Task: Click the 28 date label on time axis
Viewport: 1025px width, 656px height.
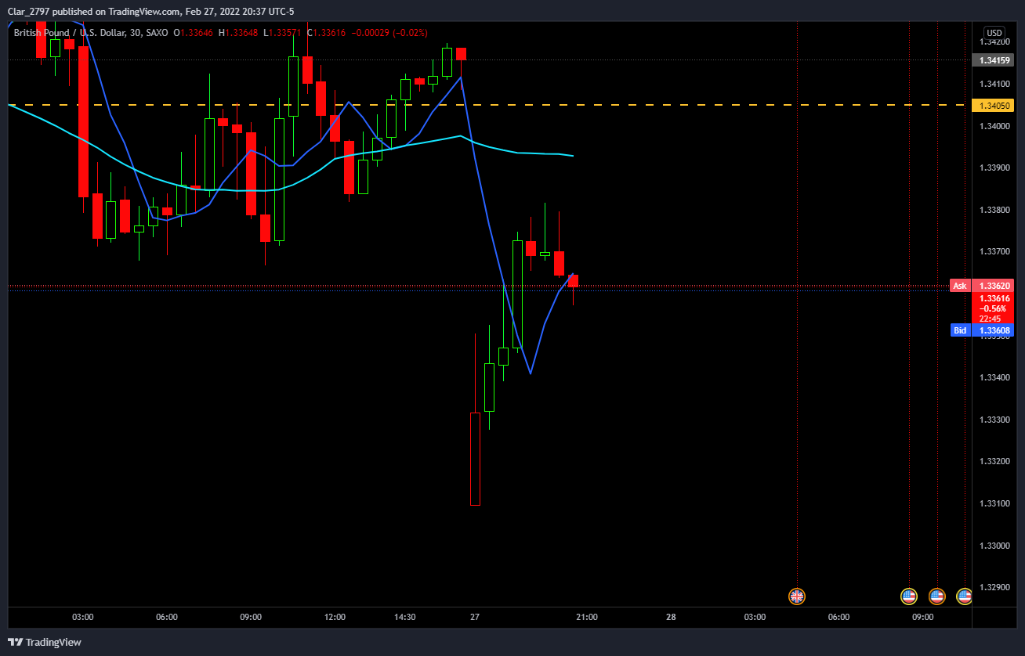Action: (671, 617)
